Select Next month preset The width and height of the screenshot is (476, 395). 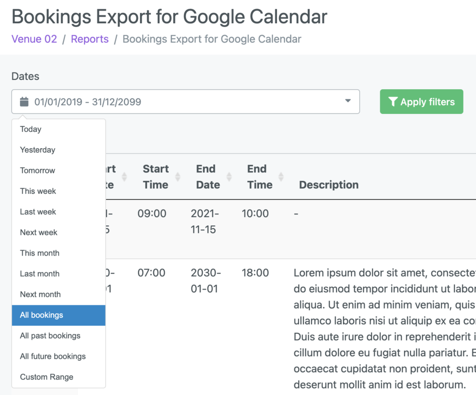(59, 294)
